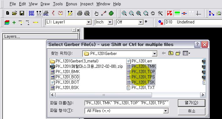Toggle the green bars fill mode icon
This screenshot has width=222, height=119.
[x=177, y=13]
